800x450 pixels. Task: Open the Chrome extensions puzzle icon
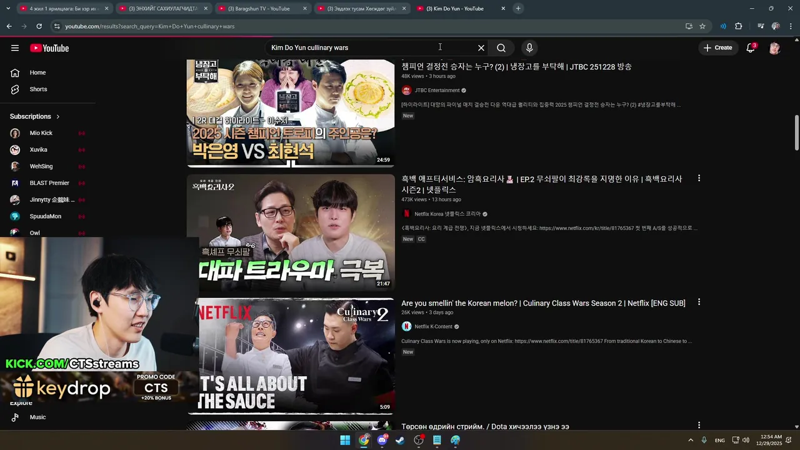click(x=739, y=26)
